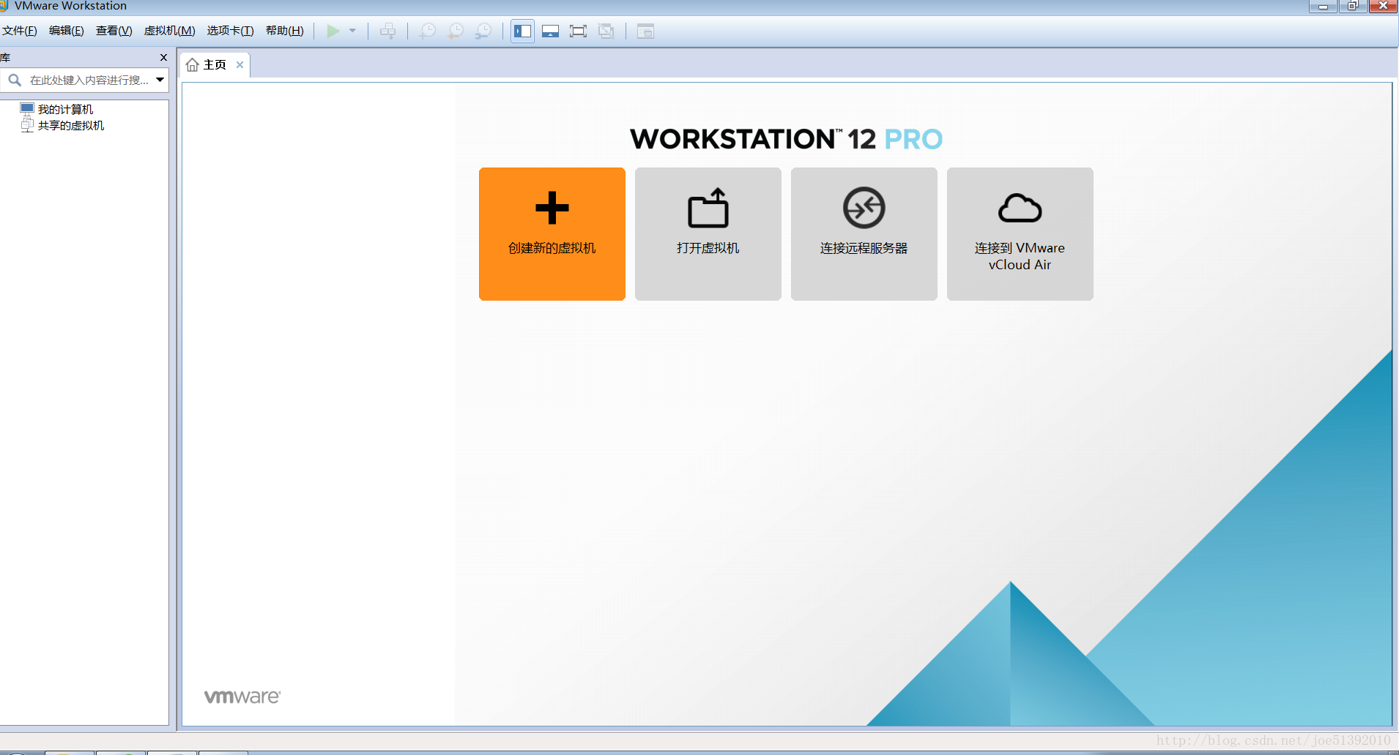Viewport: 1399px width, 755px height.
Task: Open the 帮助(H) menu
Action: (285, 31)
